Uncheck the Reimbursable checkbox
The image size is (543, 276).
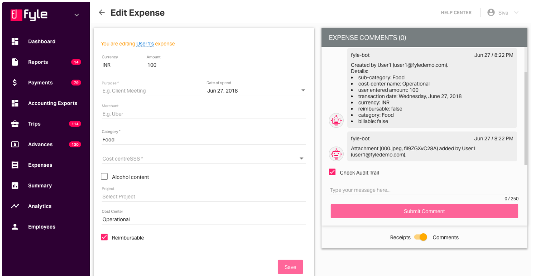tap(105, 237)
